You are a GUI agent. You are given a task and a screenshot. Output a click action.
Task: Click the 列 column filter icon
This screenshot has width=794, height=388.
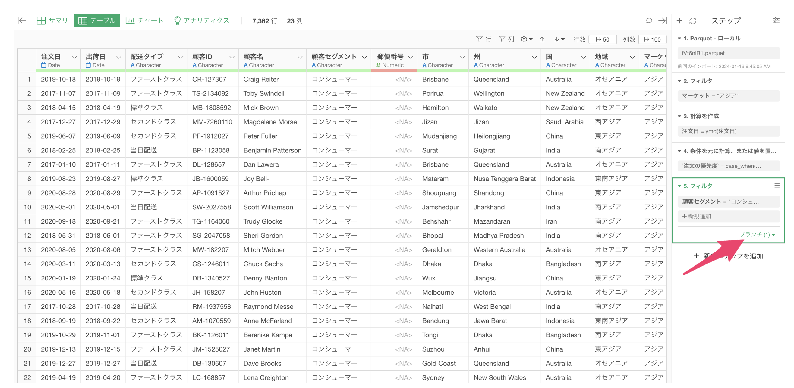click(506, 39)
